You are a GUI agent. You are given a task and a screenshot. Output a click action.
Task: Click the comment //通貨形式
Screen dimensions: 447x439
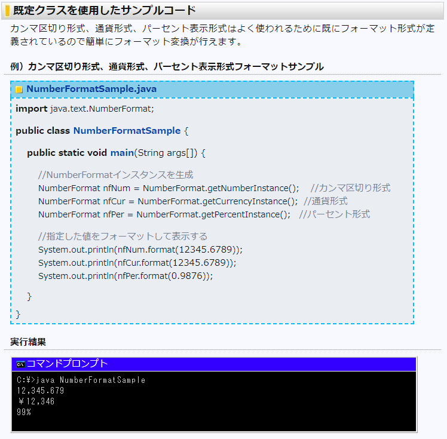tap(326, 201)
